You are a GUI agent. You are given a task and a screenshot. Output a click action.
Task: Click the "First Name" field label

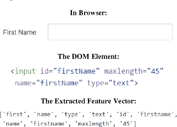[20, 32]
